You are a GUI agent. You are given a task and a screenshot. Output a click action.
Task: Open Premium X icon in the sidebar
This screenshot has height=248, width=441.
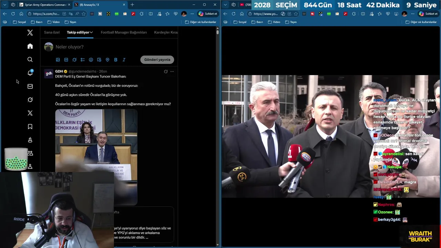pyautogui.click(x=30, y=113)
